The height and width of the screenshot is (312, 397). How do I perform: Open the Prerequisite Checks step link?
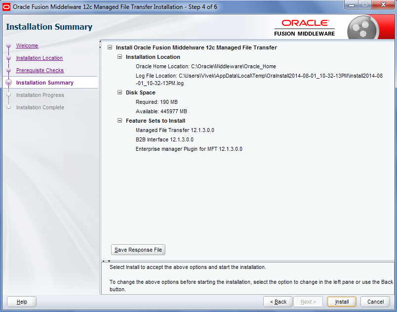[x=40, y=71]
